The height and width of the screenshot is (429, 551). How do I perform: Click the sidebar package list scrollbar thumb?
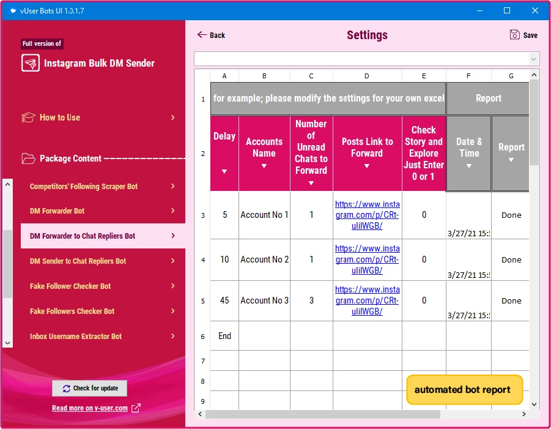8,264
